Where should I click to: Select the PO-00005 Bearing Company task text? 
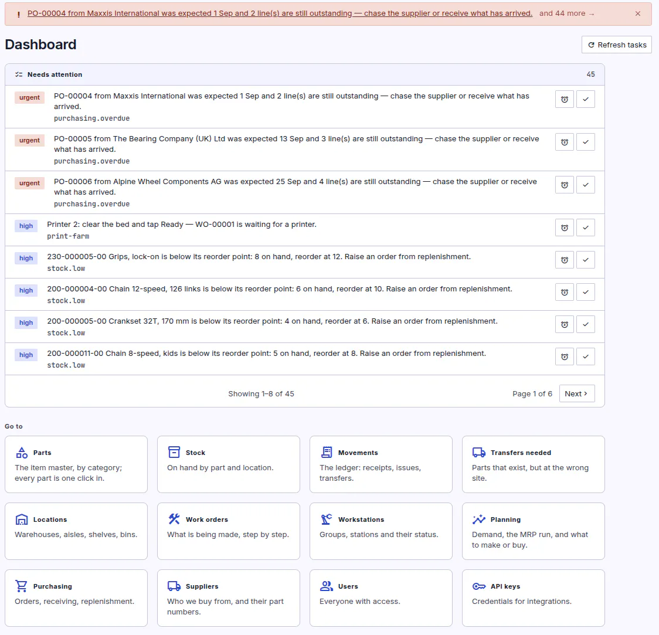(x=296, y=144)
